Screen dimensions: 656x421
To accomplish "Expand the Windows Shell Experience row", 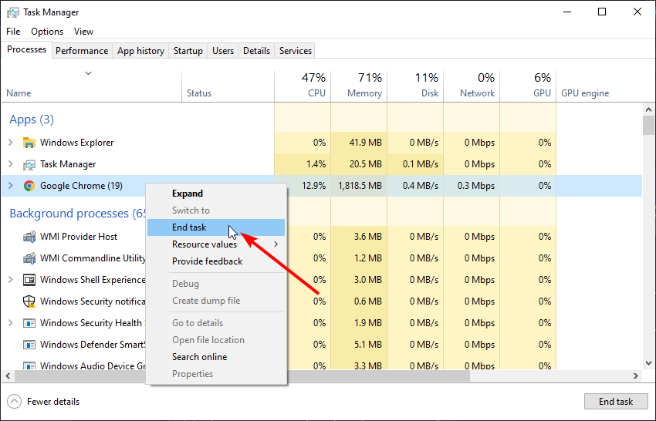I will [x=11, y=280].
